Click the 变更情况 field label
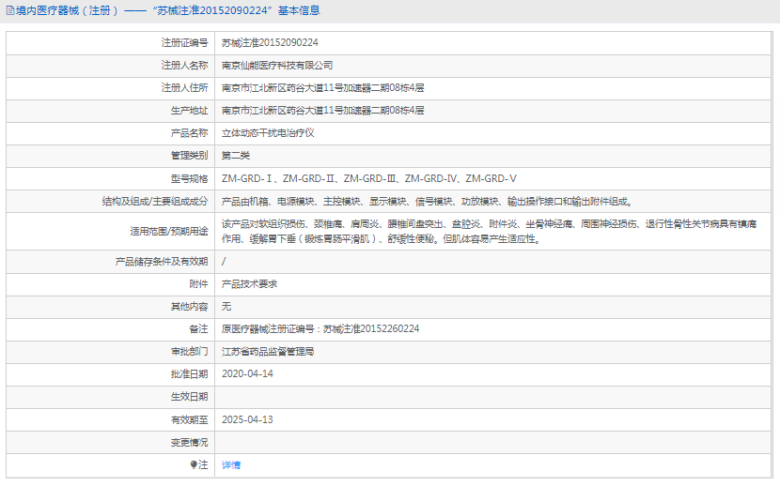Viewport: 780px width, 486px height. [x=189, y=443]
